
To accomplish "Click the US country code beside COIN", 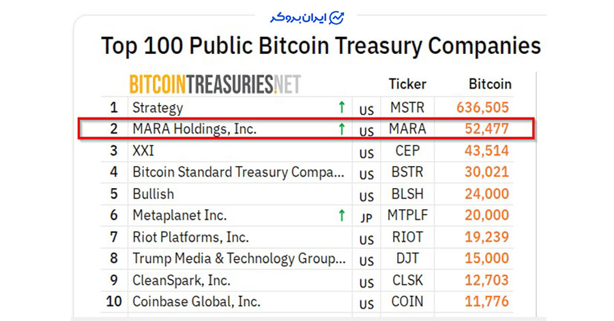I will (x=367, y=304).
